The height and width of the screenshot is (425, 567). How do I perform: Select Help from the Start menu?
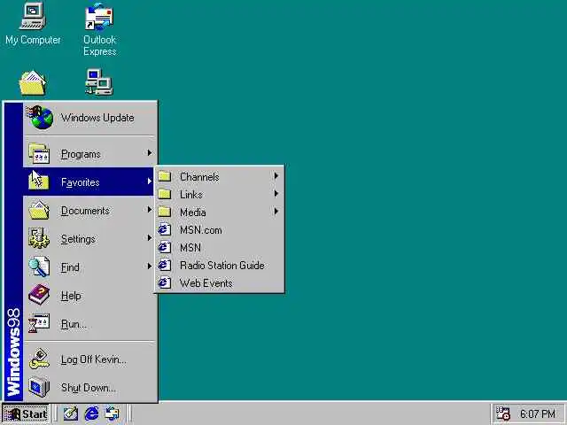[89, 295]
